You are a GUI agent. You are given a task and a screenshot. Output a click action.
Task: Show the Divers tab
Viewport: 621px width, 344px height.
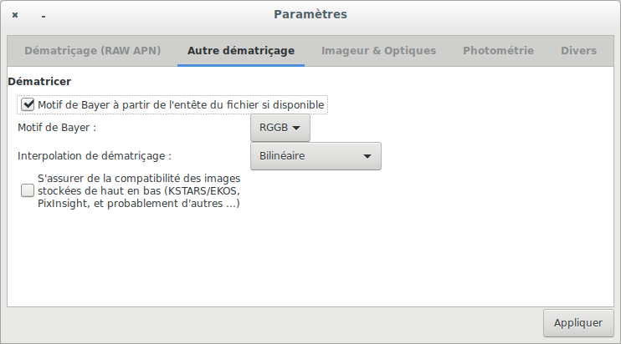click(x=578, y=51)
